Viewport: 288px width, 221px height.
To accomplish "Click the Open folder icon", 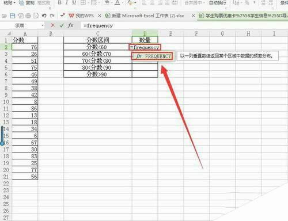I will click(x=4, y=16).
